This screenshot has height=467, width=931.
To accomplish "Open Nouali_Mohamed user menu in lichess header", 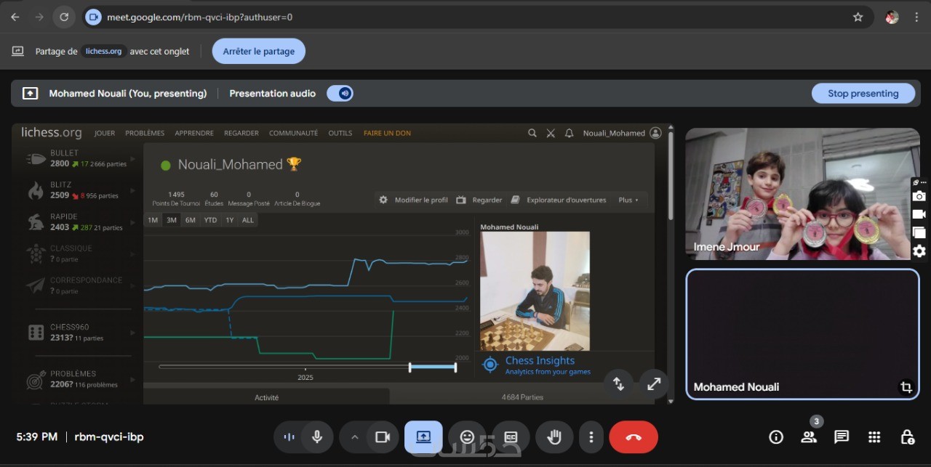I will [622, 133].
